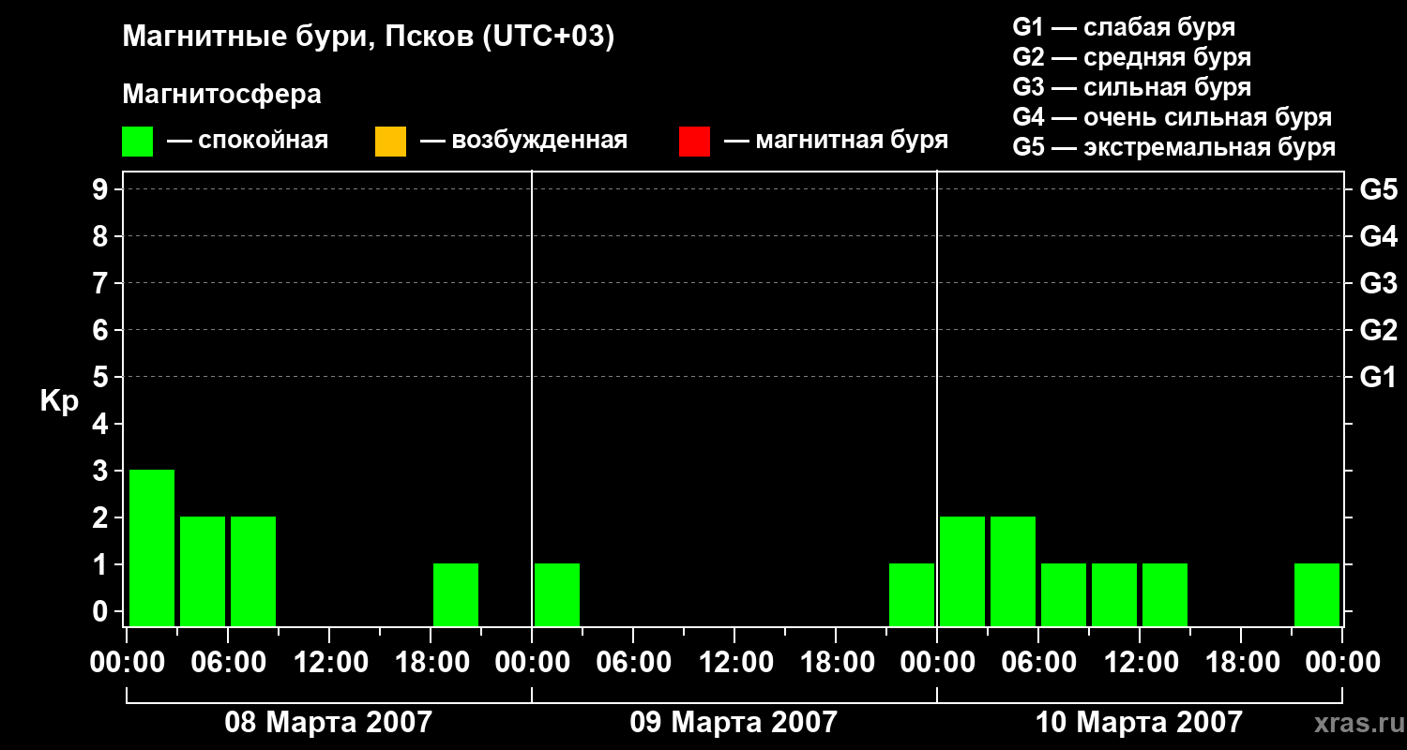Click the 06:00 time label for 10 Марта

tap(1037, 662)
